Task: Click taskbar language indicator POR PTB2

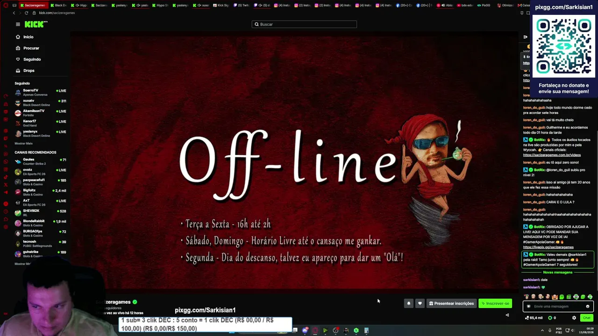Action: pyautogui.click(x=559, y=330)
